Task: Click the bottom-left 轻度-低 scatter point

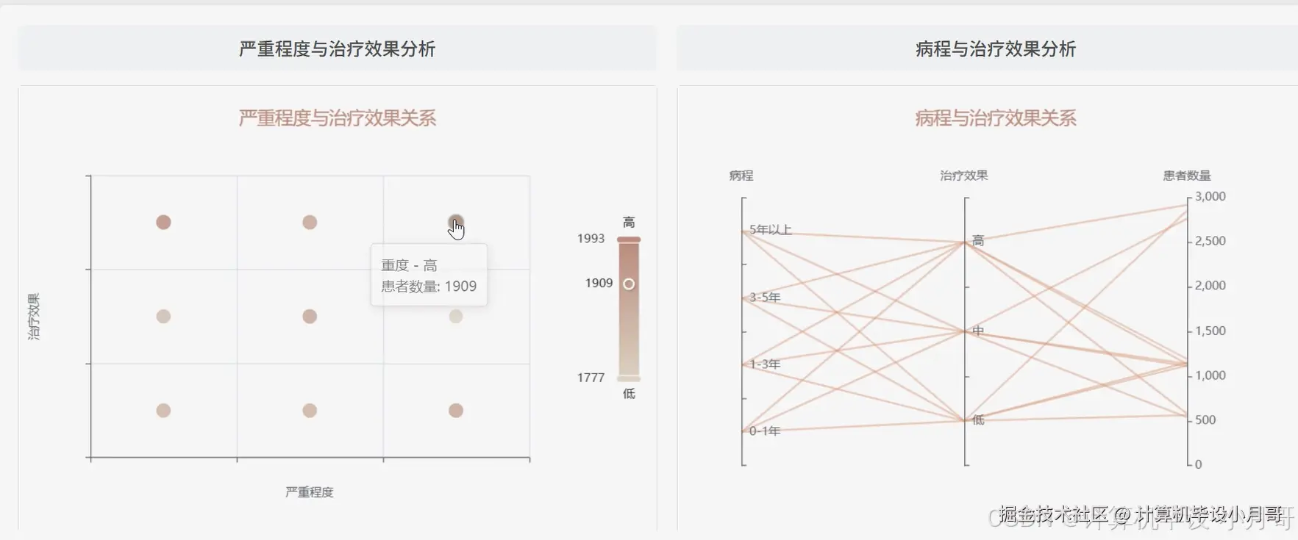Action: click(x=163, y=411)
